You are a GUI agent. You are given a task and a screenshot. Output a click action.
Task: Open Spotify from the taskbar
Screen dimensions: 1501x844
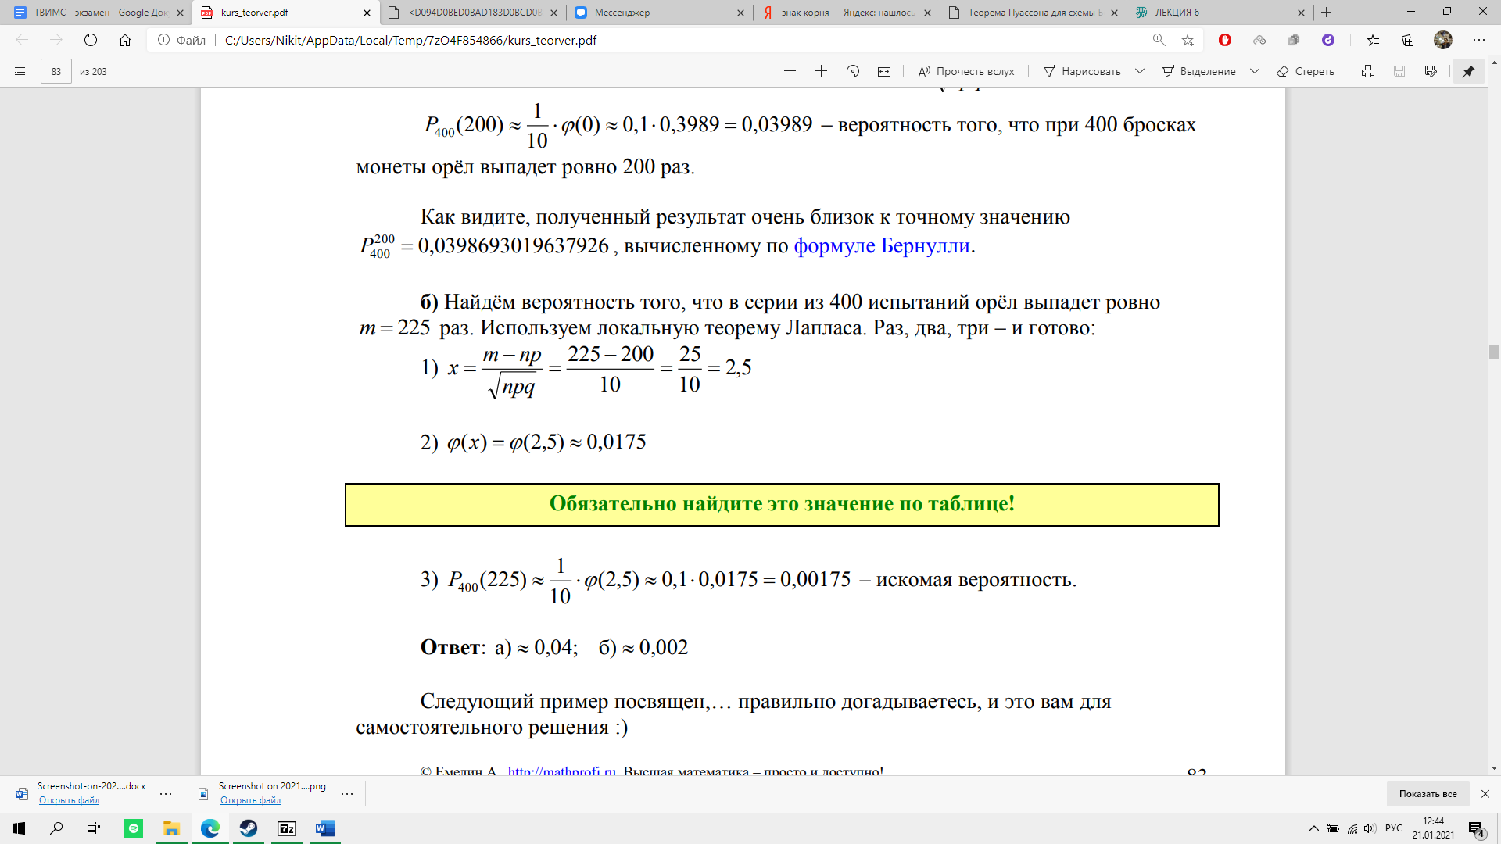point(134,828)
